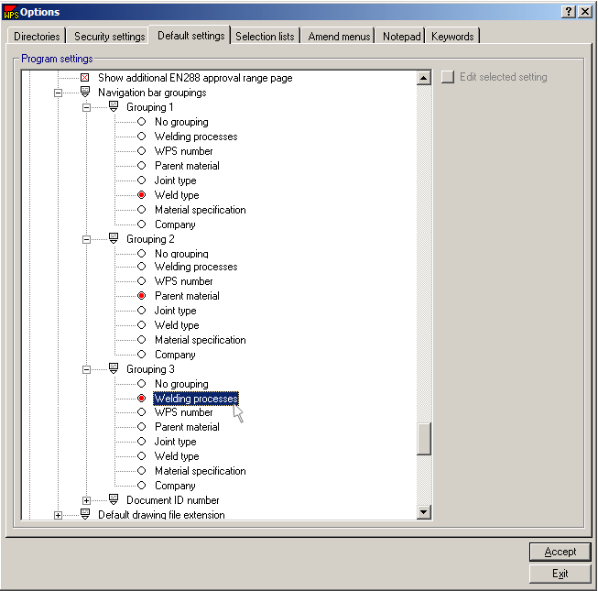Screen dimensions: 598x591
Task: Choose Company radio under Grouping 3
Action: pyautogui.click(x=141, y=486)
